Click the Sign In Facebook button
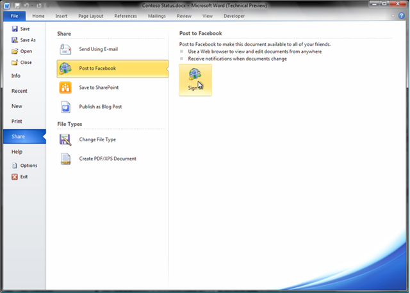Screen dimensions: 410x293 pyautogui.click(x=195, y=80)
